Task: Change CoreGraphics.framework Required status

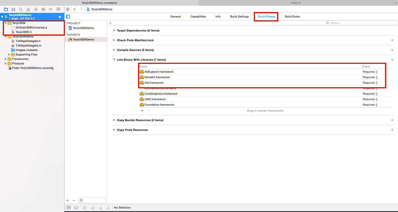Action: click(370, 94)
